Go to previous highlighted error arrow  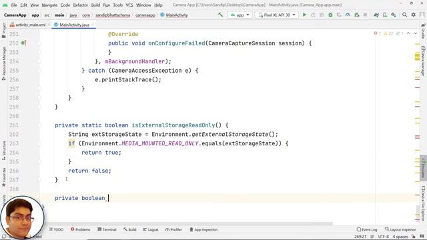[x=408, y=33]
